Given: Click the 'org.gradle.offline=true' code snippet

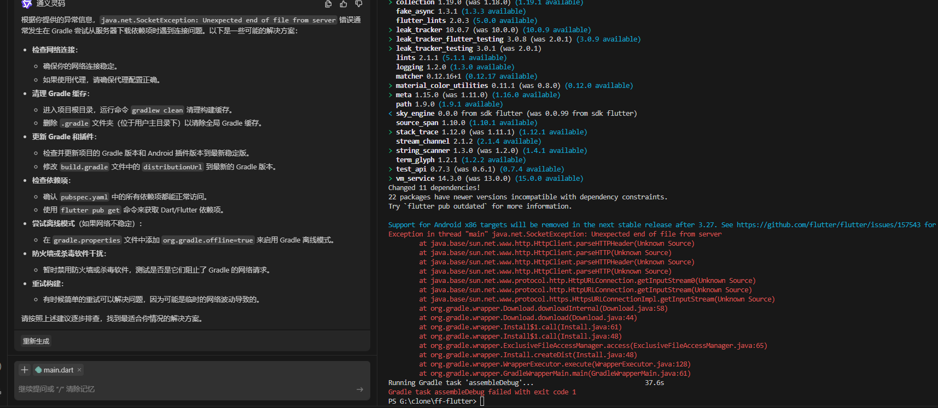Looking at the screenshot, I should pyautogui.click(x=208, y=240).
